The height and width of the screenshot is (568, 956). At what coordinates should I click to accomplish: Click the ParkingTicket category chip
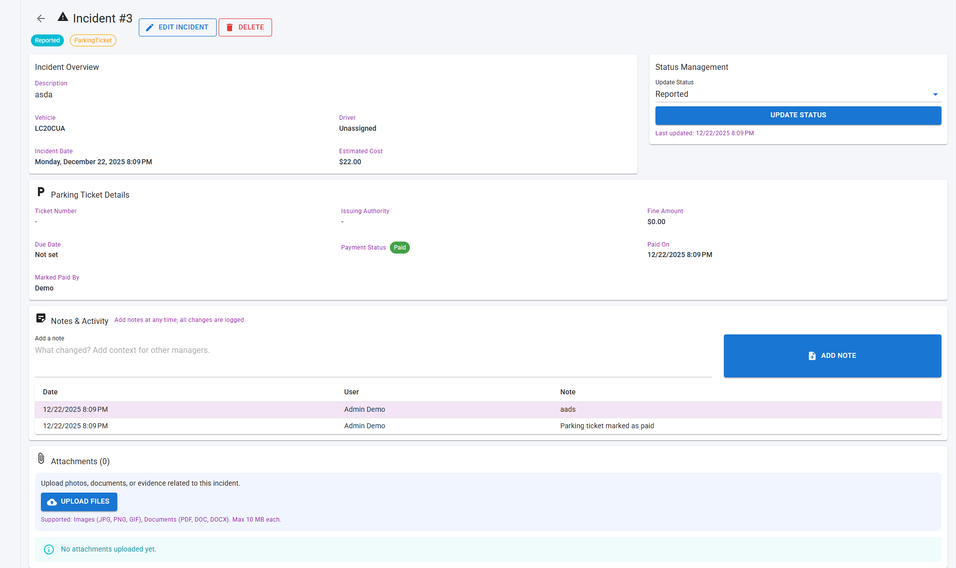(x=93, y=40)
